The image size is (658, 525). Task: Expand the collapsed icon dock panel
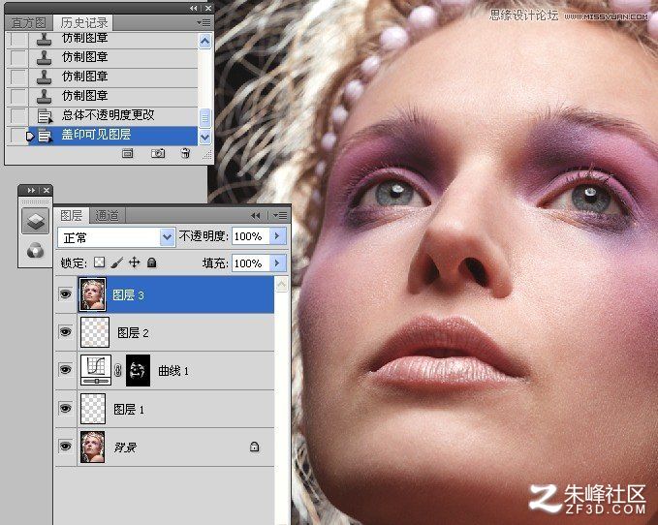click(31, 191)
